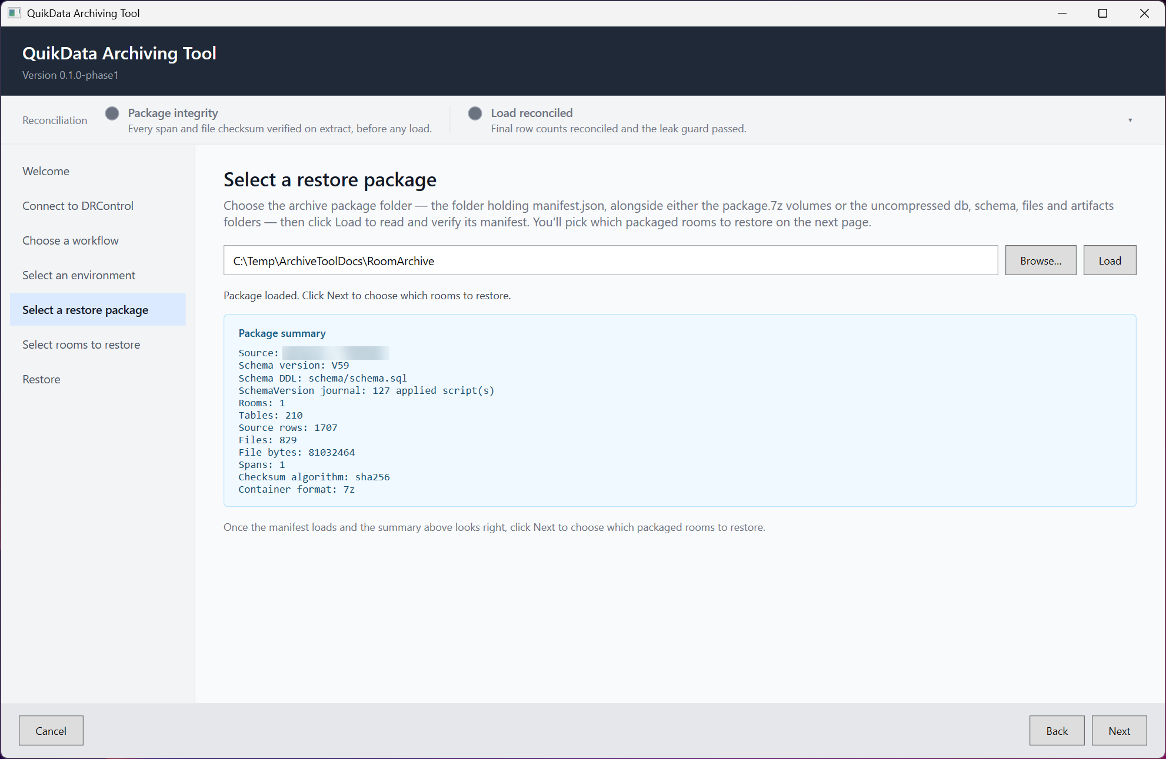Click the 'Container format: 7z' line

(x=297, y=489)
